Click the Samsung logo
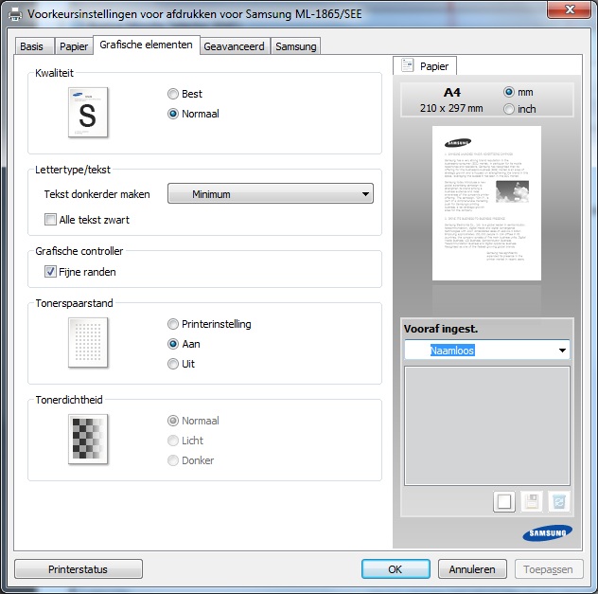Viewport: 598px width, 594px height. pos(547,534)
